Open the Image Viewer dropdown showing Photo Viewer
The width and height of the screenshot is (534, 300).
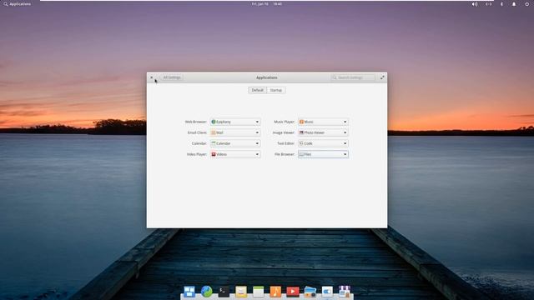(x=323, y=132)
